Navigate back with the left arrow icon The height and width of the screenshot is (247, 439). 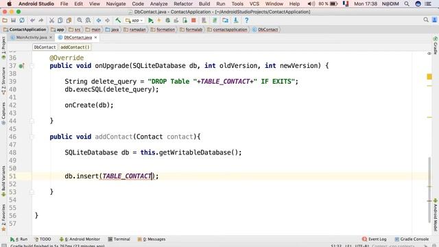(99, 20)
